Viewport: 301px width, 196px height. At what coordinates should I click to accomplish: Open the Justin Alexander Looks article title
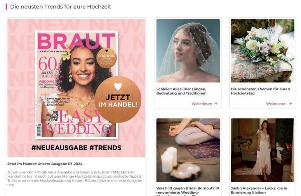[259, 190]
